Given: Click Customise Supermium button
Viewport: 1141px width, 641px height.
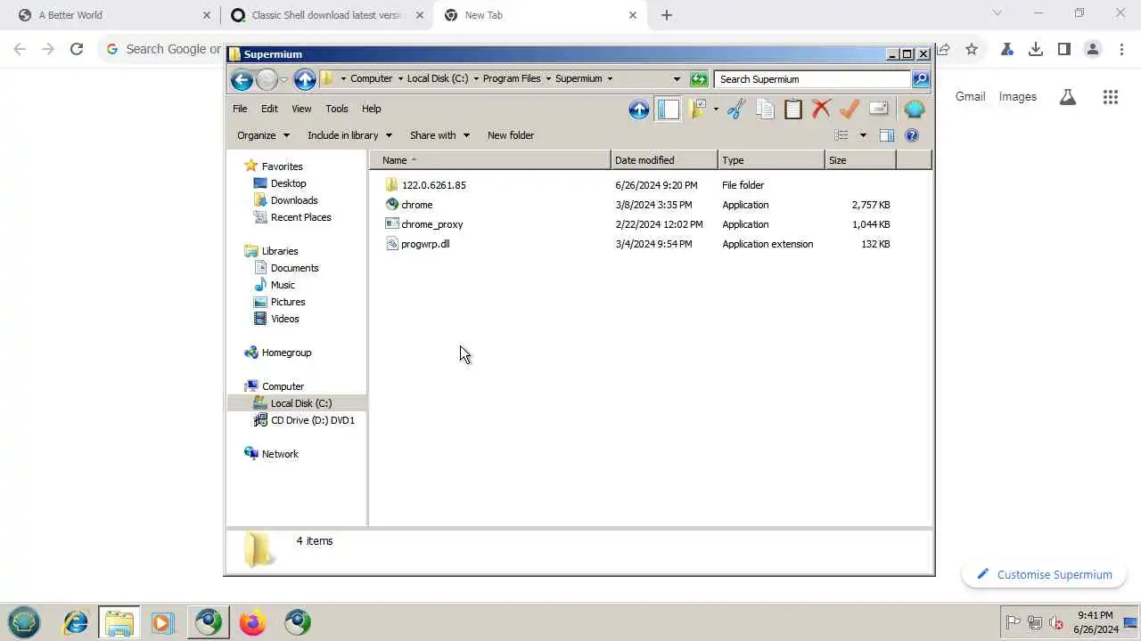Looking at the screenshot, I should click(1044, 574).
